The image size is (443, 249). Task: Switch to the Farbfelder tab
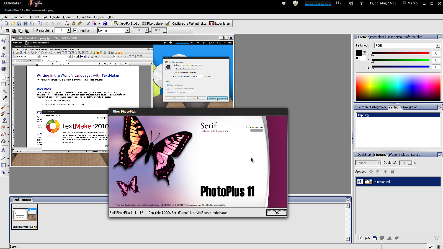[377, 37]
